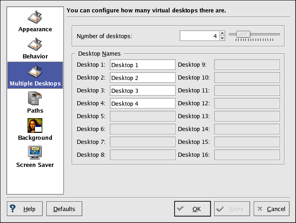Select the Desktop 2 name text box

point(142,78)
